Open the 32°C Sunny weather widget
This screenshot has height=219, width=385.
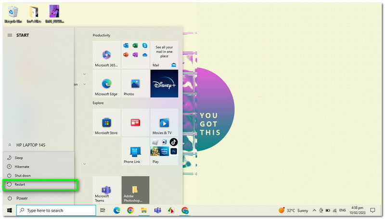[294, 210]
